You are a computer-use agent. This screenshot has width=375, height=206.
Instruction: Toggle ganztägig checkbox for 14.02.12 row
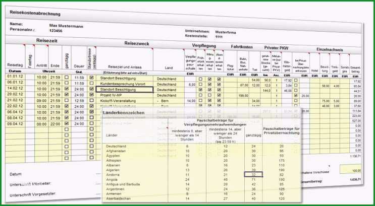[x=67, y=89]
